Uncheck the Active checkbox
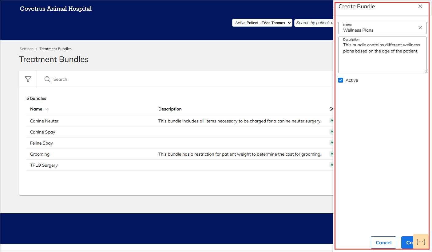432x252 pixels. point(340,80)
